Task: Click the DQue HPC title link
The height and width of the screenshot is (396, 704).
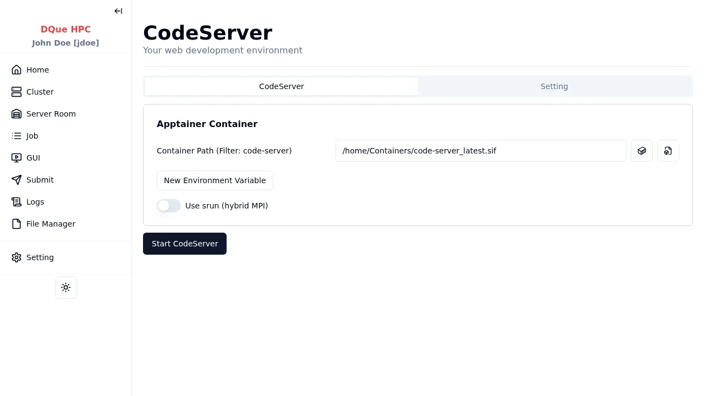Action: 65,30
